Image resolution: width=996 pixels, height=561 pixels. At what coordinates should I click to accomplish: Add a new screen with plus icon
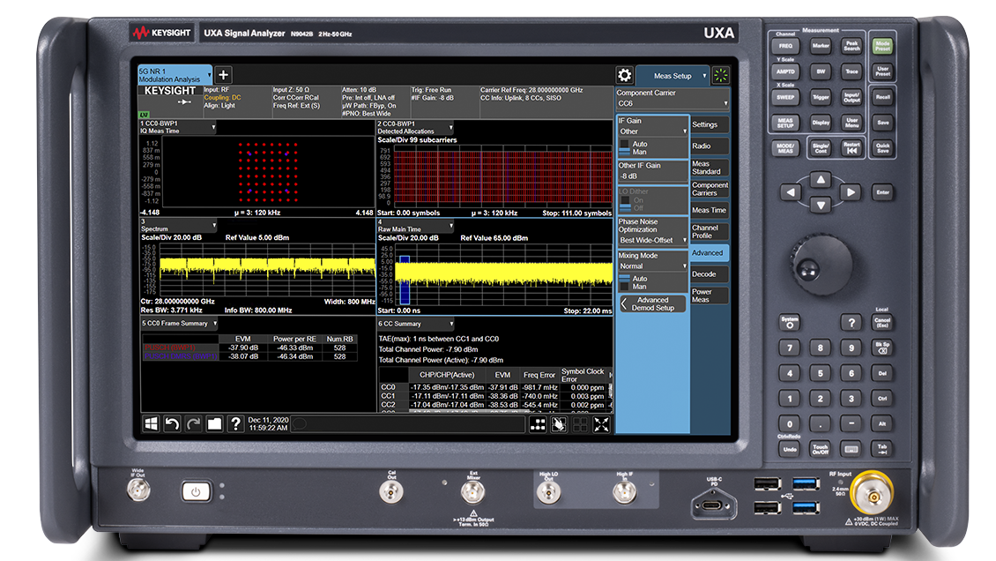tap(223, 75)
